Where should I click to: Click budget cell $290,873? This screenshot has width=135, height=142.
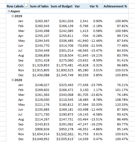point(66,114)
